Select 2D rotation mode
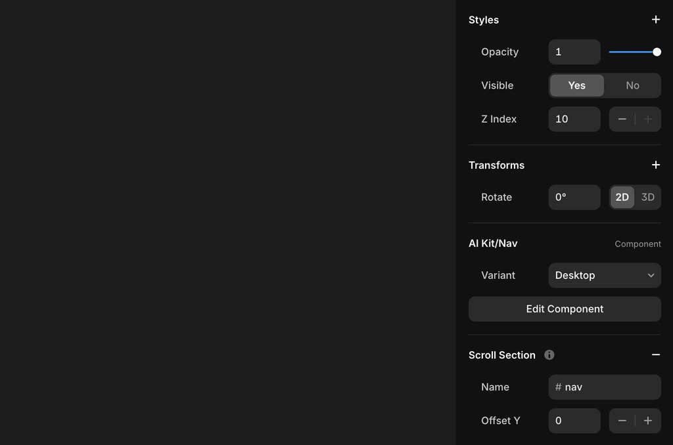 click(622, 197)
